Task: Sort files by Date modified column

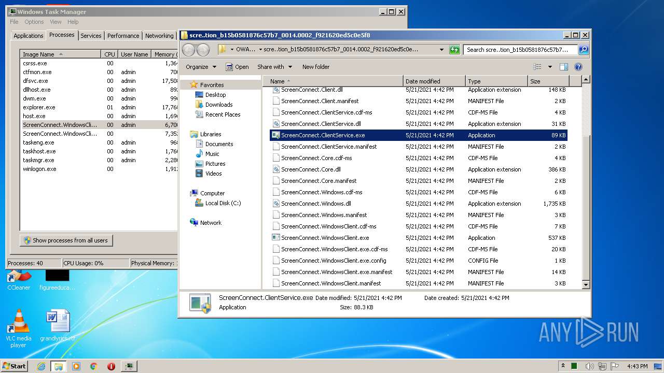Action: click(434, 81)
